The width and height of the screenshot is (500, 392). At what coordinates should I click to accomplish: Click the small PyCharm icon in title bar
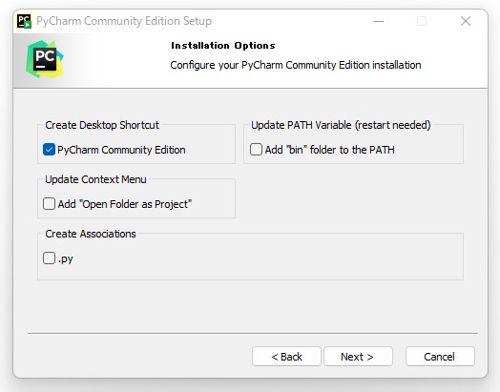24,21
